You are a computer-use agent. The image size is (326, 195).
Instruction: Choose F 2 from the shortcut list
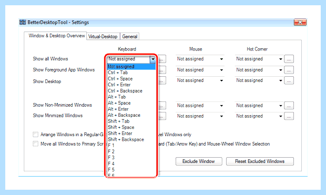131,151
